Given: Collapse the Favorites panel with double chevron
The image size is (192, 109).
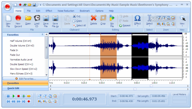Looking at the screenshot, I should pos(42,35).
